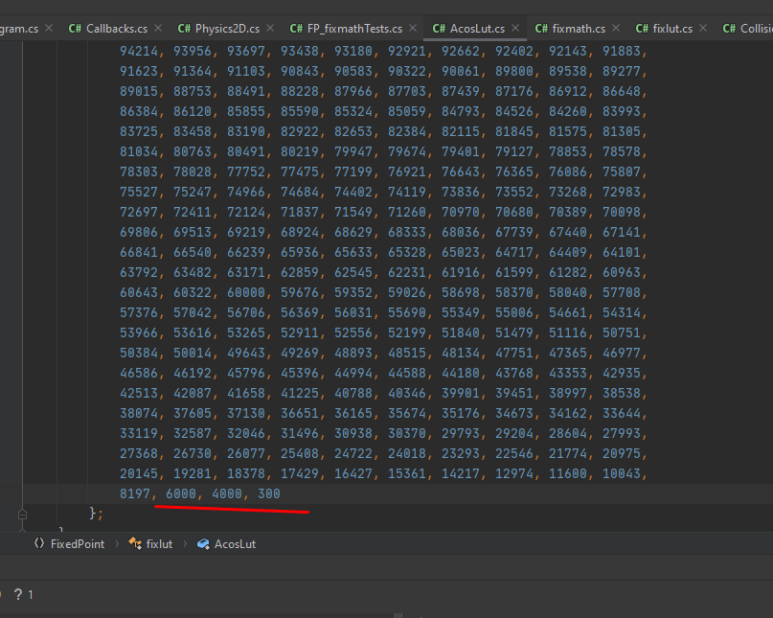Select the AcosLut.cs tab
Viewport: 773px width, 618px height.
click(477, 29)
